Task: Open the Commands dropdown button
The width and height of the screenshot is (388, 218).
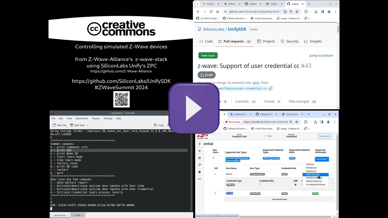Action: [322, 159]
